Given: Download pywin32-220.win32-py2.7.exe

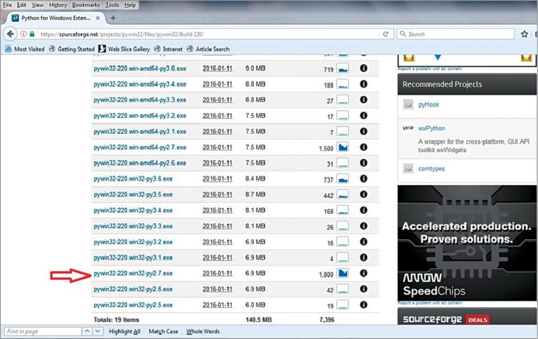Looking at the screenshot, I should (133, 273).
